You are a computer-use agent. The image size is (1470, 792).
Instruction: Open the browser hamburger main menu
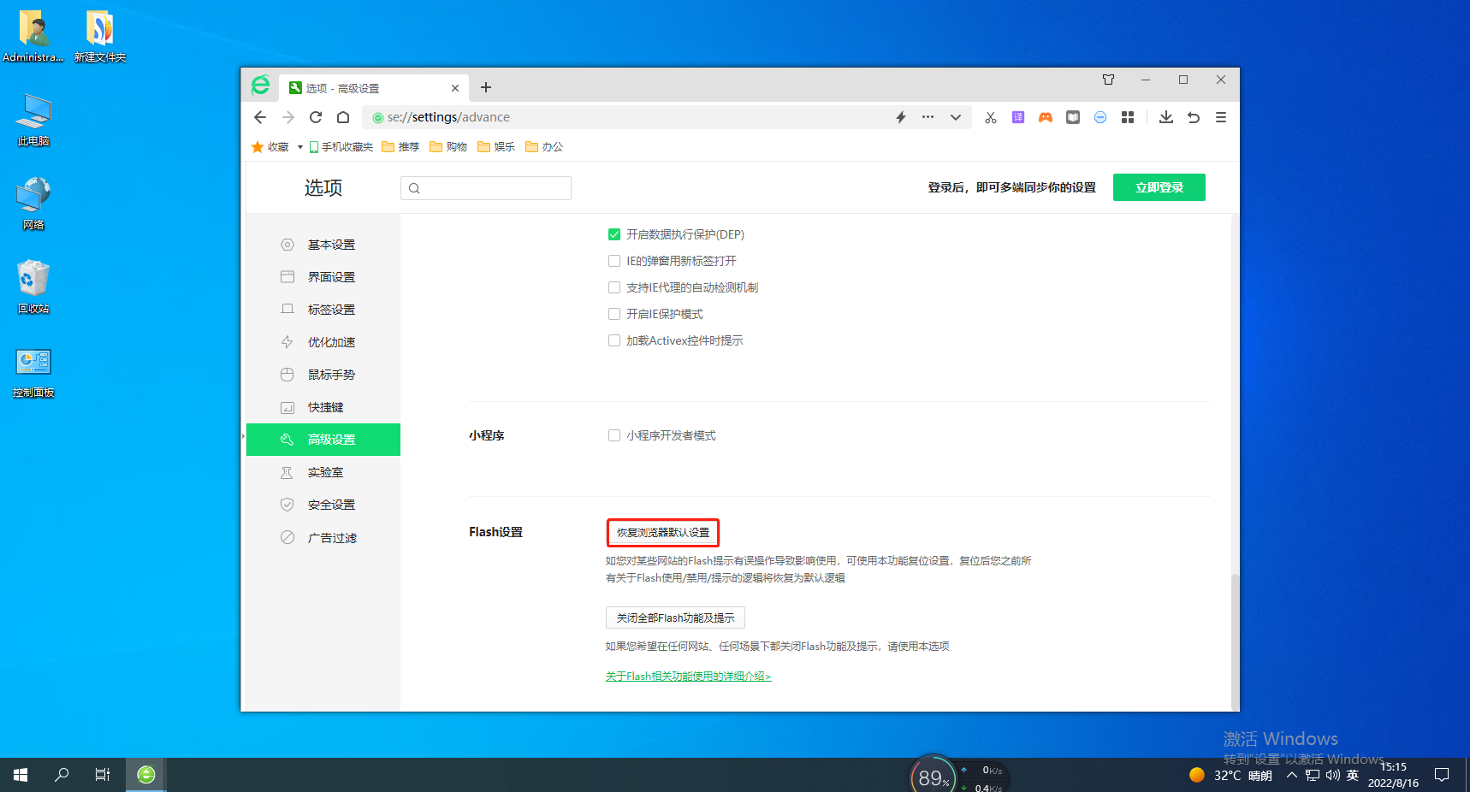1221,117
